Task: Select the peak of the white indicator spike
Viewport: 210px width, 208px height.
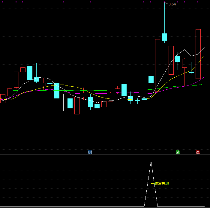Action: pyautogui.click(x=151, y=161)
